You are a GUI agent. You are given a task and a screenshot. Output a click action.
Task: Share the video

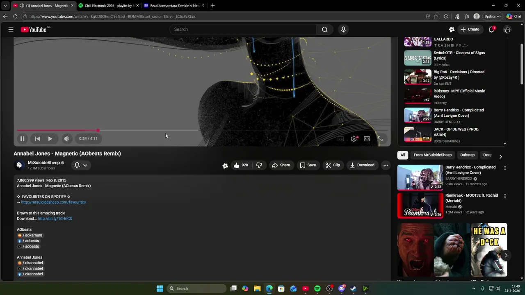pos(281,165)
